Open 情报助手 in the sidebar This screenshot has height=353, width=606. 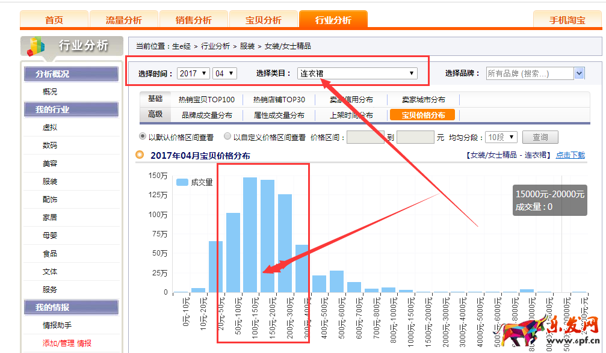[x=57, y=325]
